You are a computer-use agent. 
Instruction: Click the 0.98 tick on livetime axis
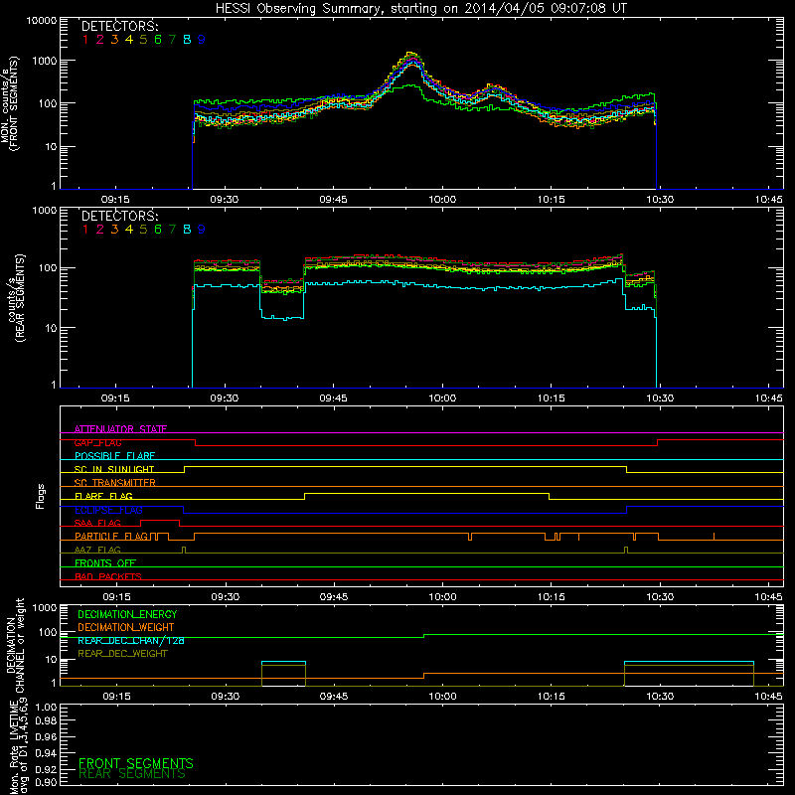click(x=46, y=720)
